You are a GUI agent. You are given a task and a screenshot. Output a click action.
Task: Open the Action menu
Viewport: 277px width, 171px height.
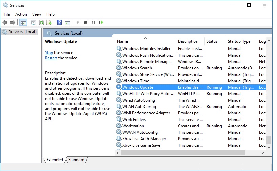coord(21,14)
